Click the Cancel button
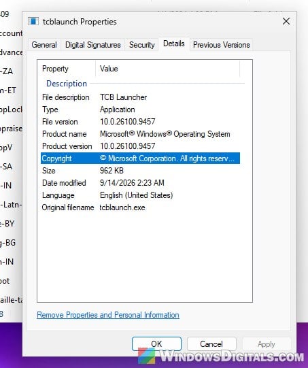 tap(211, 344)
